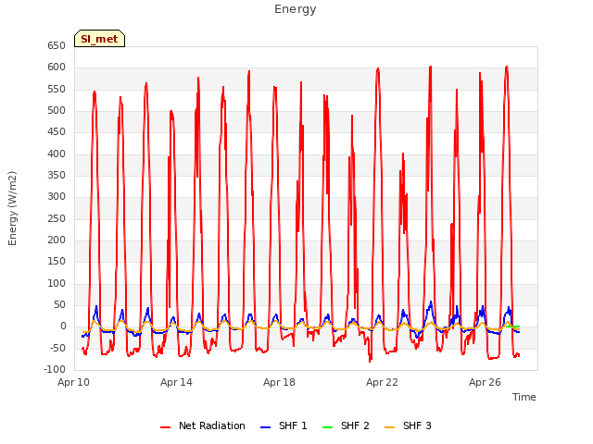Select the SHF 1 legend entry

[284, 425]
